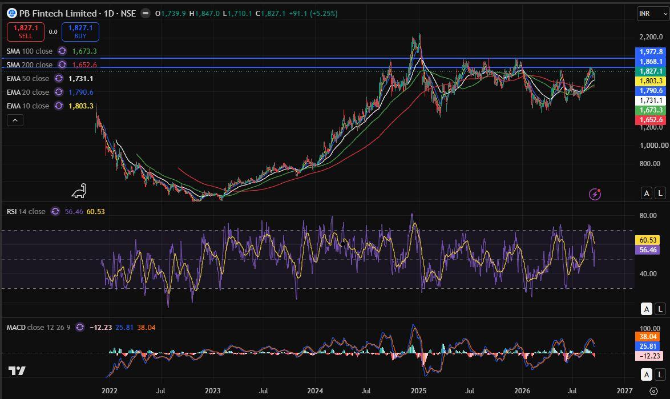Click the circular arrows icon beside RSI 14 close

pyautogui.click(x=55, y=211)
